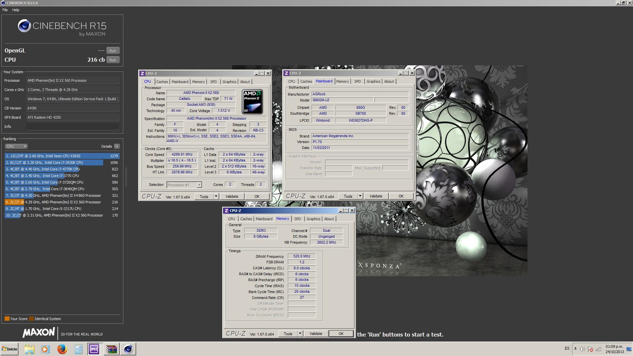Run the OpenGL benchmark

[113, 51]
